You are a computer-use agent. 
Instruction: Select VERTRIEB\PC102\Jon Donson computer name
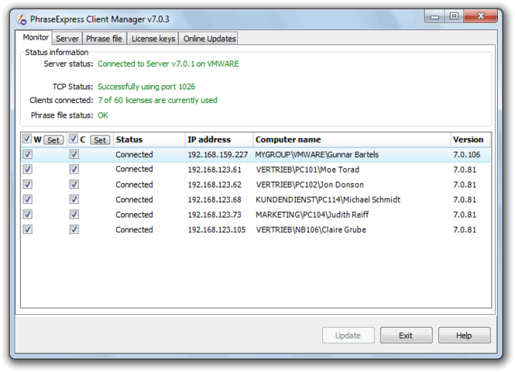click(x=310, y=184)
